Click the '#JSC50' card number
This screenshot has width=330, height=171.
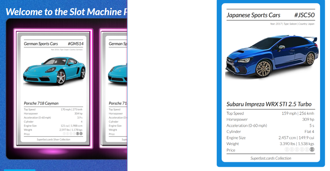pyautogui.click(x=304, y=15)
